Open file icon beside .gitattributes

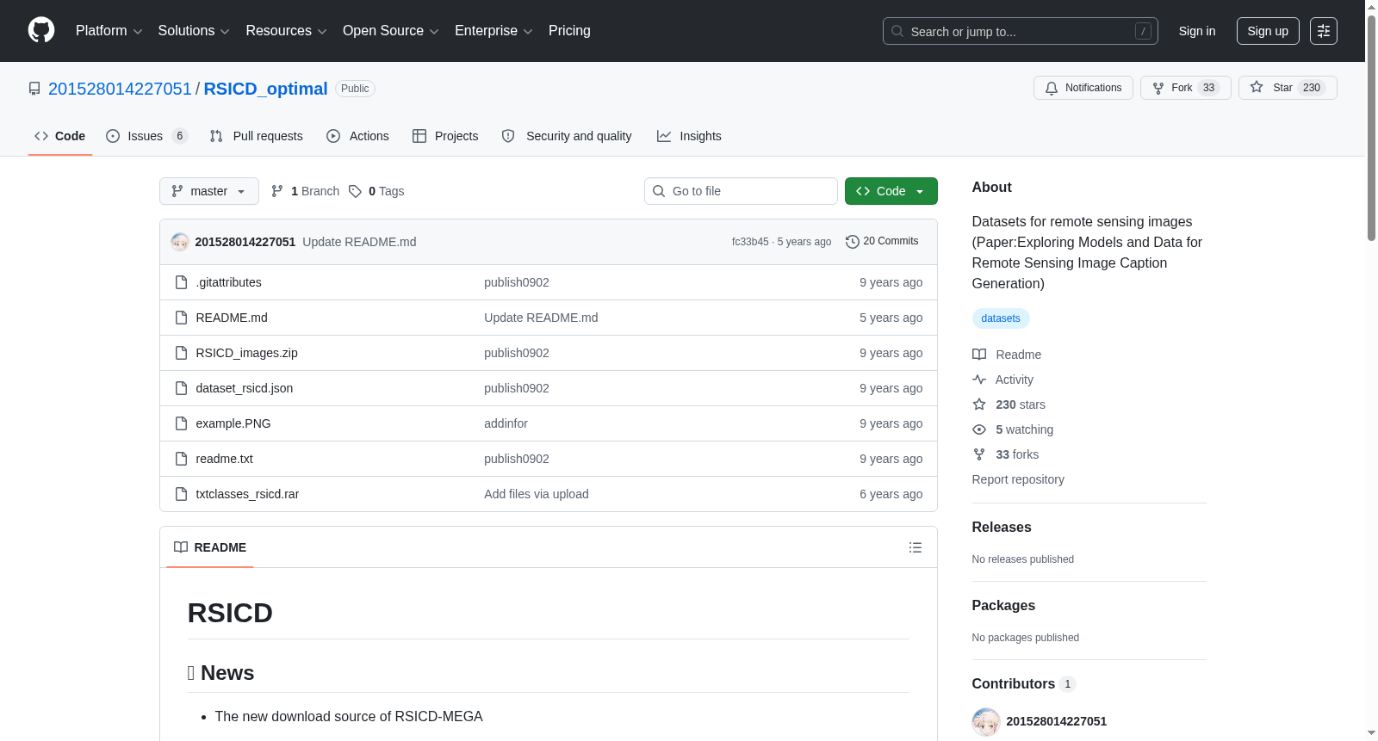(x=181, y=282)
